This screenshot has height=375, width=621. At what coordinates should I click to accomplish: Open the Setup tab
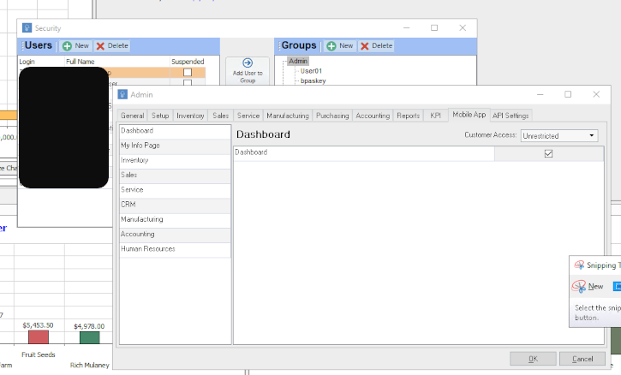coord(160,116)
